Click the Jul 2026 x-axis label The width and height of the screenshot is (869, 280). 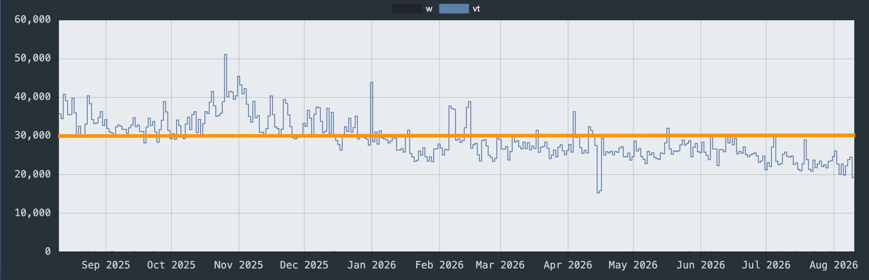point(766,265)
